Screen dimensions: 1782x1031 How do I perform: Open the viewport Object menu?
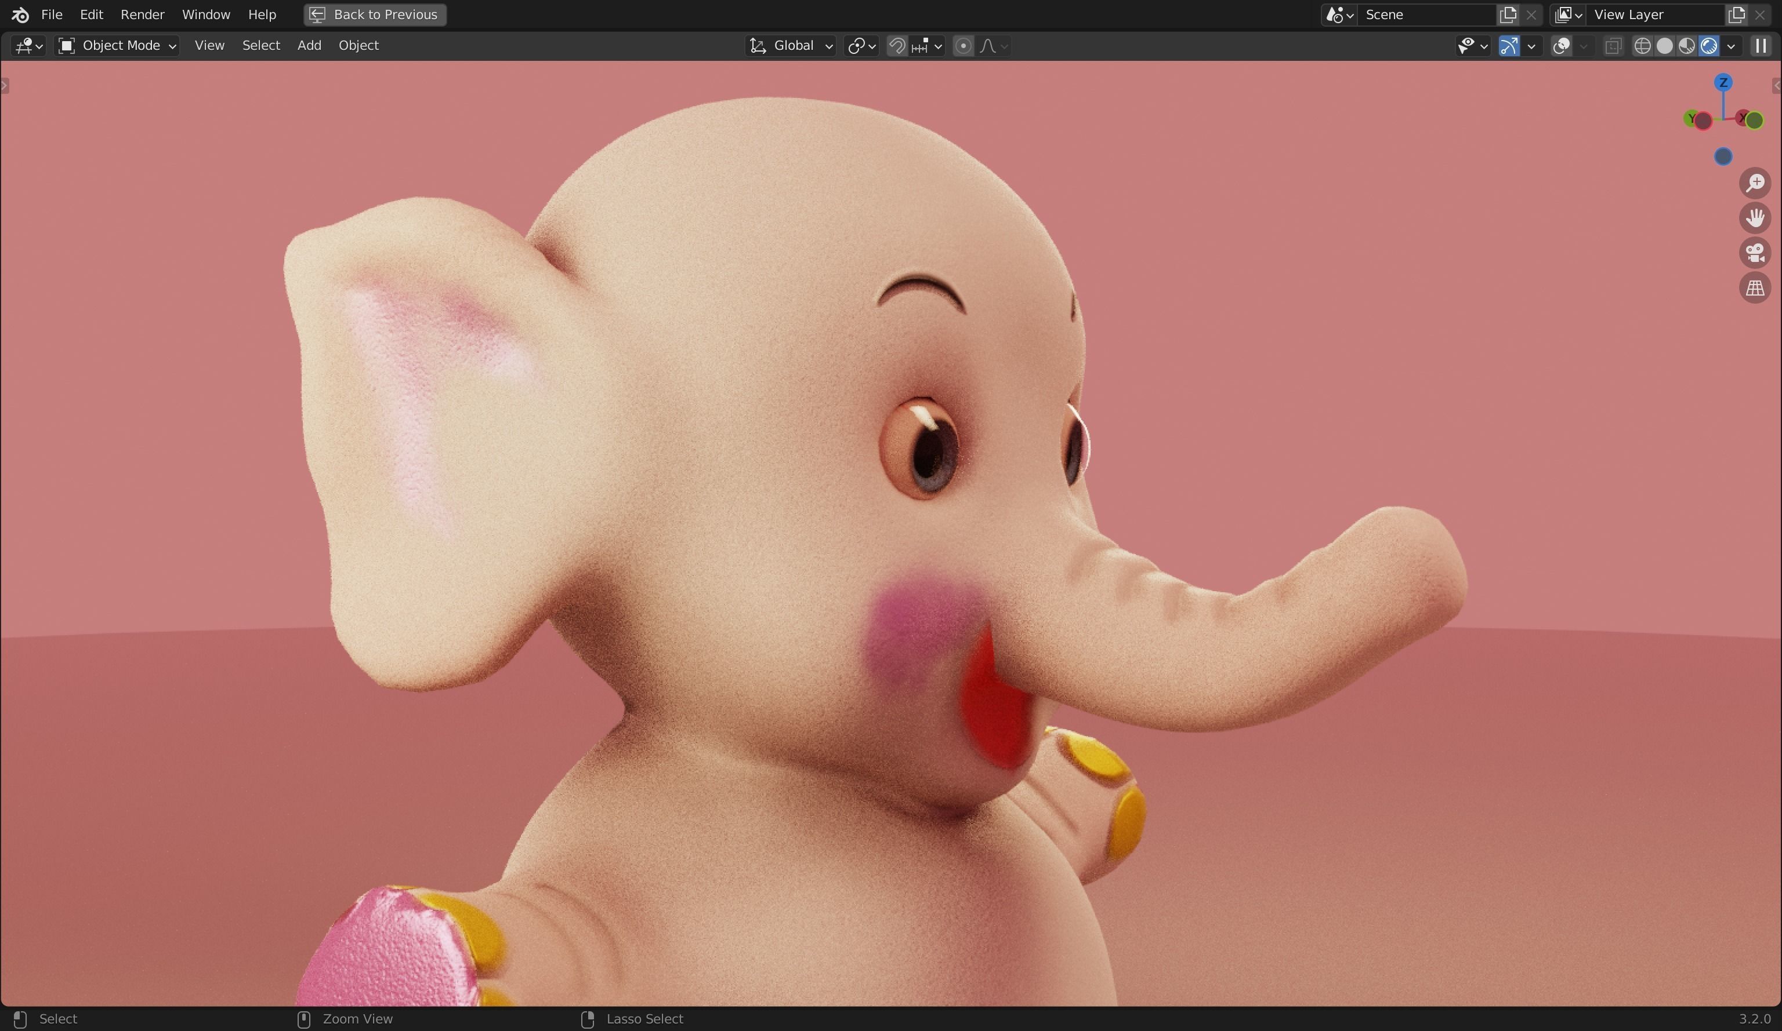[358, 45]
